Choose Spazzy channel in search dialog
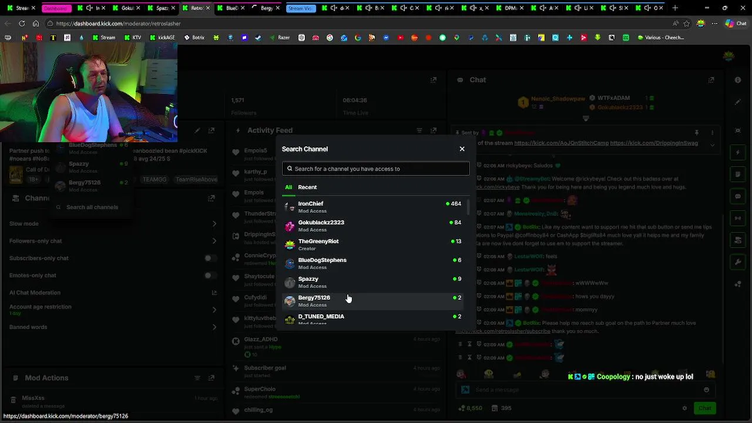752x423 pixels. [x=374, y=282]
